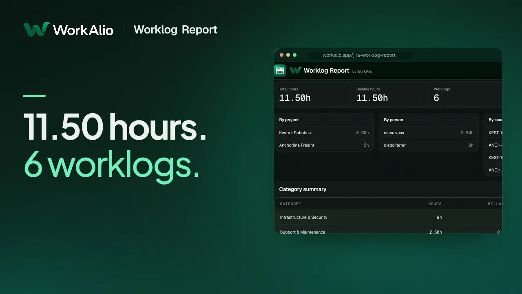This screenshot has width=522, height=294.
Task: Click the W logo beside app header title
Action: click(295, 71)
